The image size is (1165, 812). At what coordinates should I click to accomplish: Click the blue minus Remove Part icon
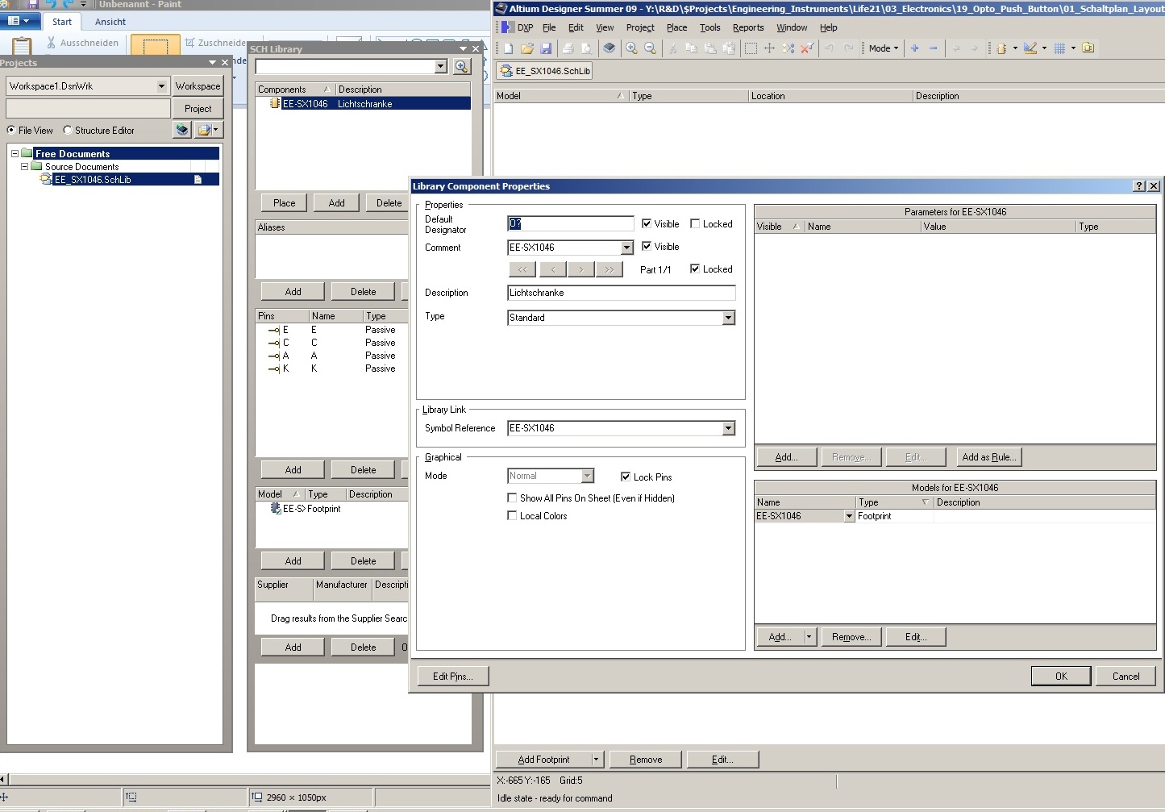tap(934, 48)
